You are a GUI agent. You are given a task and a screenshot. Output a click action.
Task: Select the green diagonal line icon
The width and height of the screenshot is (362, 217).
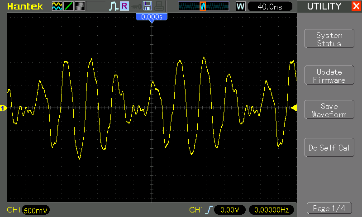tap(69, 6)
